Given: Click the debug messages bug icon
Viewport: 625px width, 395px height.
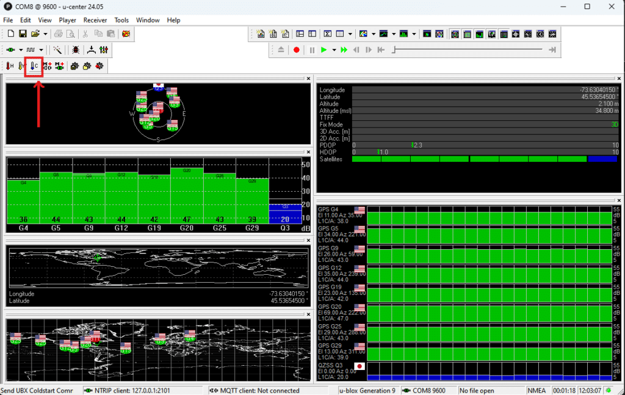Looking at the screenshot, I should (75, 49).
